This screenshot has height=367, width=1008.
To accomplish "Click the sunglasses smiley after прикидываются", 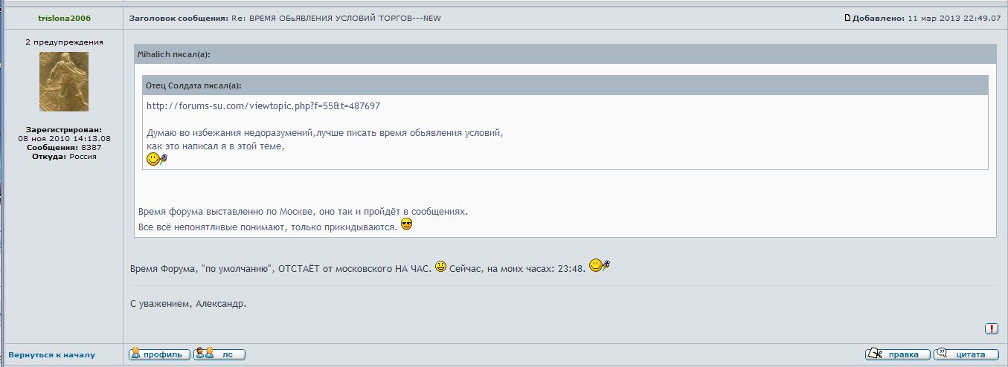I will click(406, 224).
